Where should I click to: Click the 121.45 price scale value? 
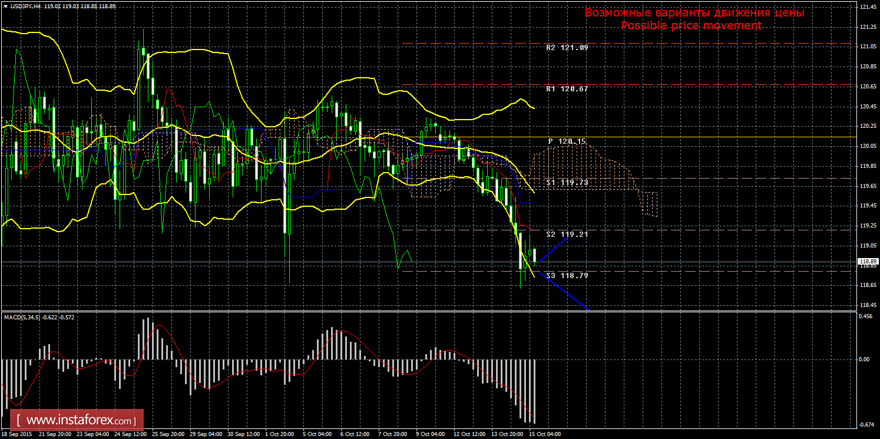[868, 7]
